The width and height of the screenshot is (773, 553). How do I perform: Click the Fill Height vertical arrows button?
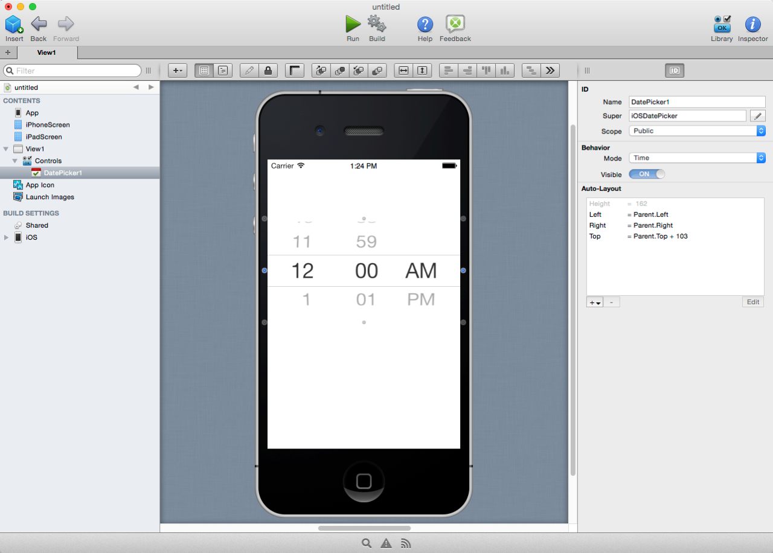point(422,71)
